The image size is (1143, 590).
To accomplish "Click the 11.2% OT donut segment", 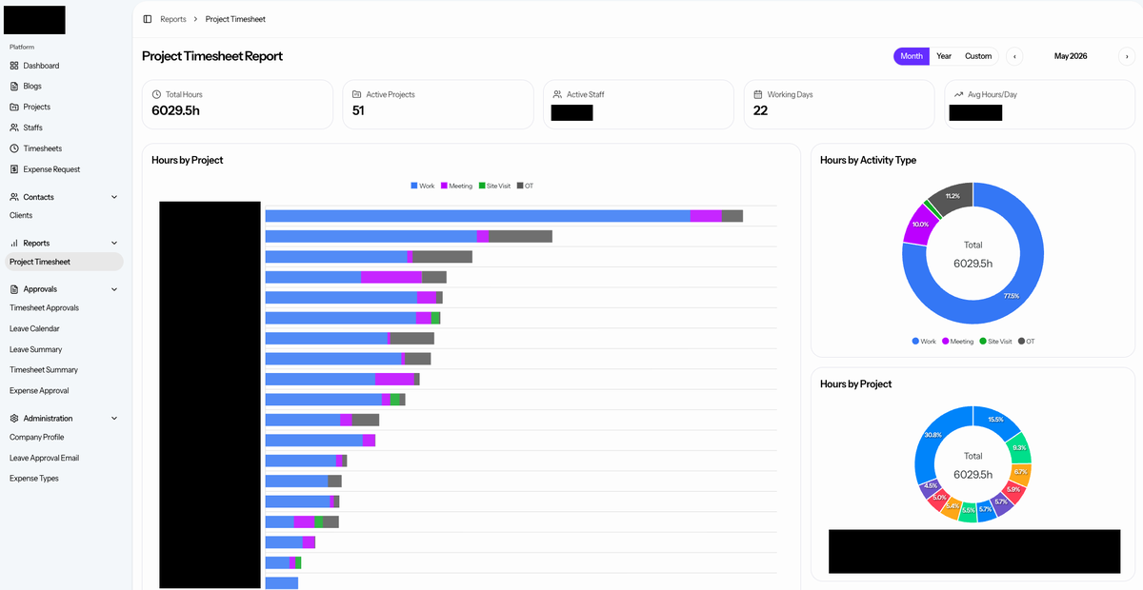I will [952, 196].
